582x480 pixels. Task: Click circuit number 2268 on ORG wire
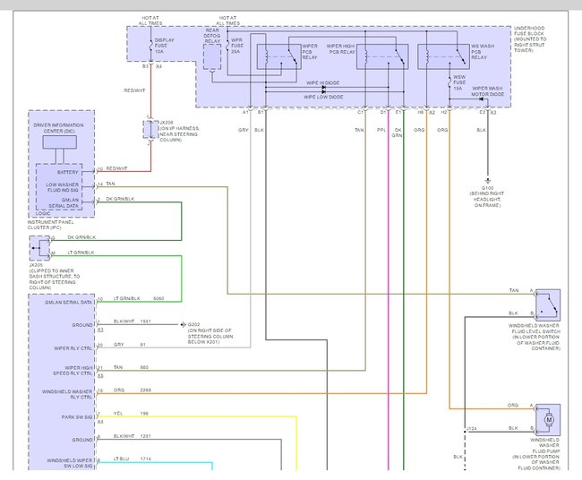point(145,390)
